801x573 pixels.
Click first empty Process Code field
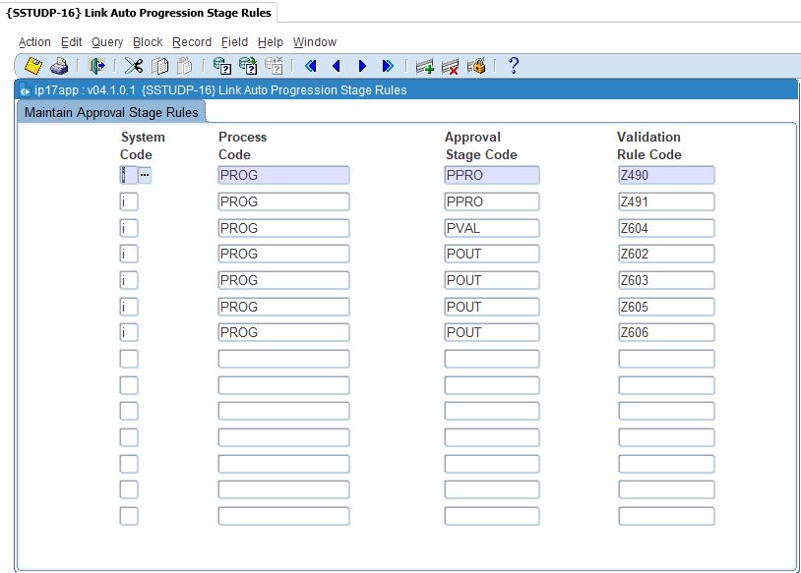[283, 359]
